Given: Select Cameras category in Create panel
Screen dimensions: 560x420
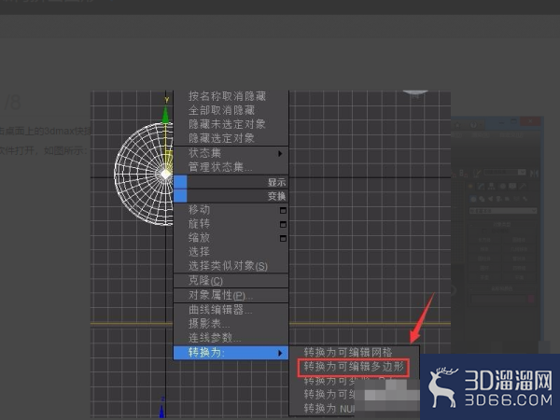Looking at the screenshot, I should tap(498, 199).
